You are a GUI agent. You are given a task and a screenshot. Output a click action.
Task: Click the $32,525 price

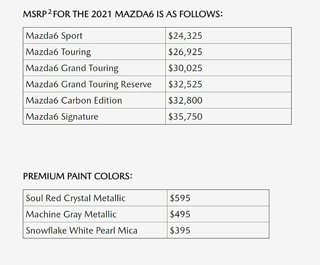[185, 84]
